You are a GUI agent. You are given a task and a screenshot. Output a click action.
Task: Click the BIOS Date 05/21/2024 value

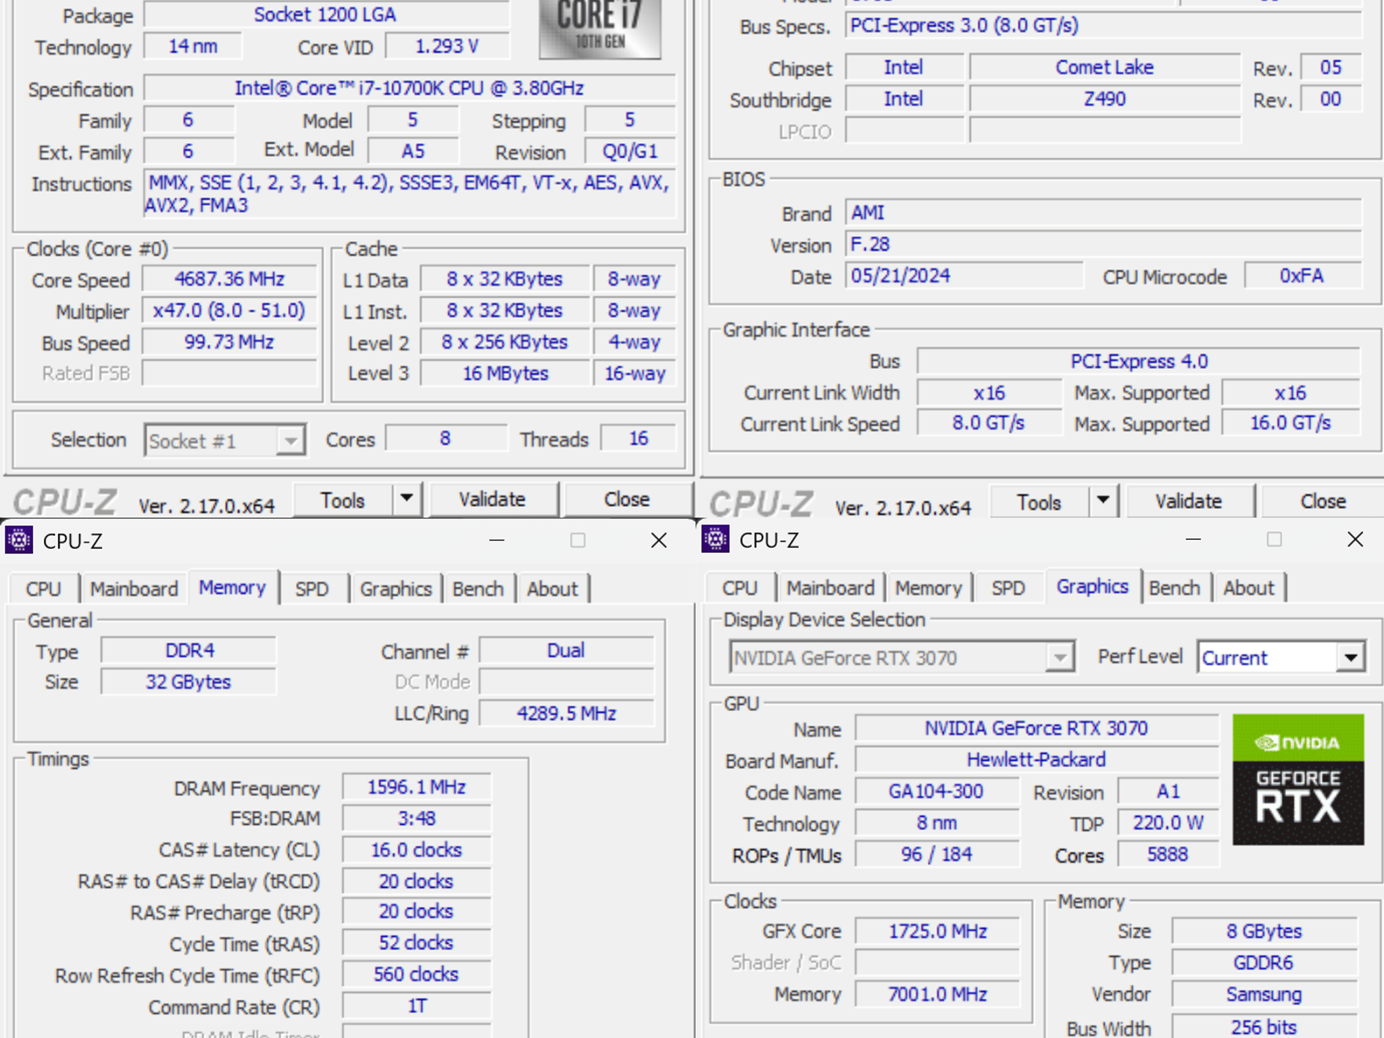click(964, 276)
